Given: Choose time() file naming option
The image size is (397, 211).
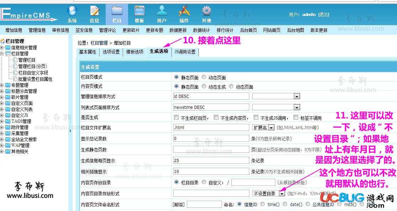Looking at the screenshot, I should click(263, 204).
